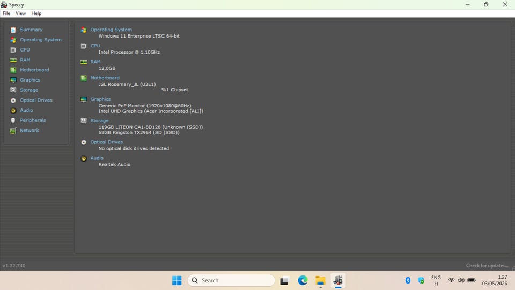515x290 pixels.
Task: Click the Peripherals mouse icon in sidebar
Action: click(x=13, y=120)
